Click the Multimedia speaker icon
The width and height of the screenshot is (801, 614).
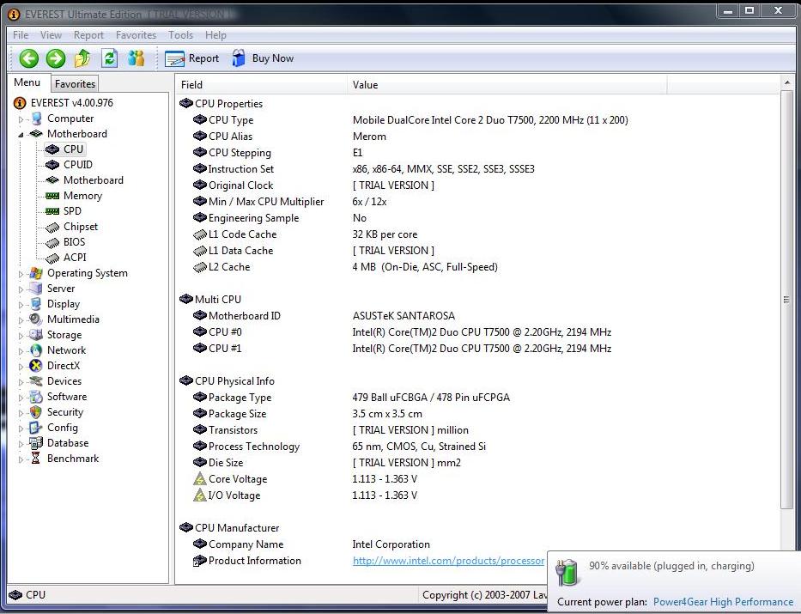(36, 319)
